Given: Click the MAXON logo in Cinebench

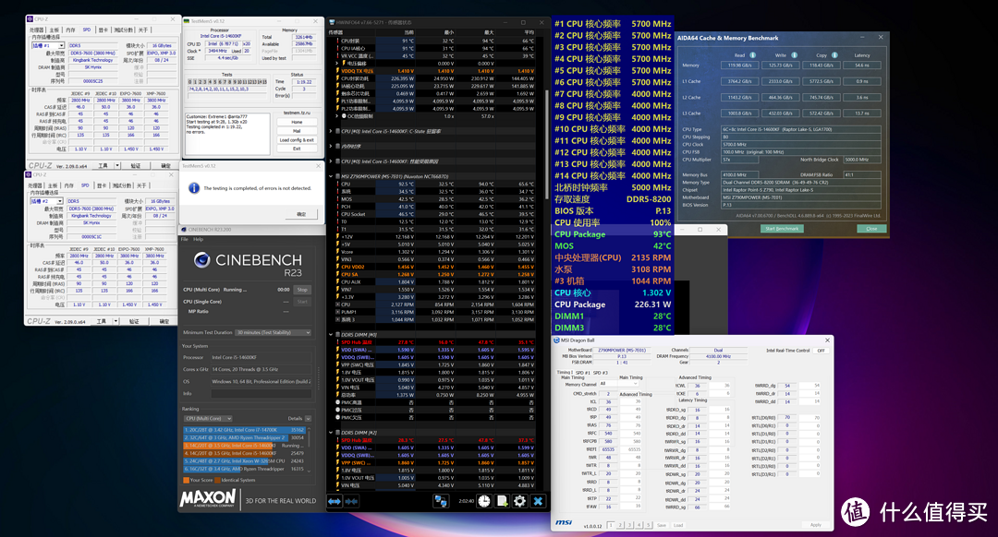Looking at the screenshot, I should click(208, 499).
